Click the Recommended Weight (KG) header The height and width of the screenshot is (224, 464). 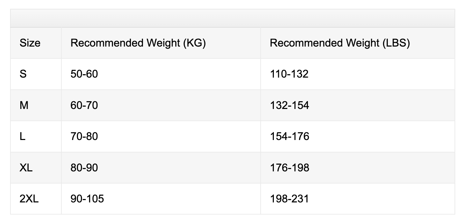138,43
